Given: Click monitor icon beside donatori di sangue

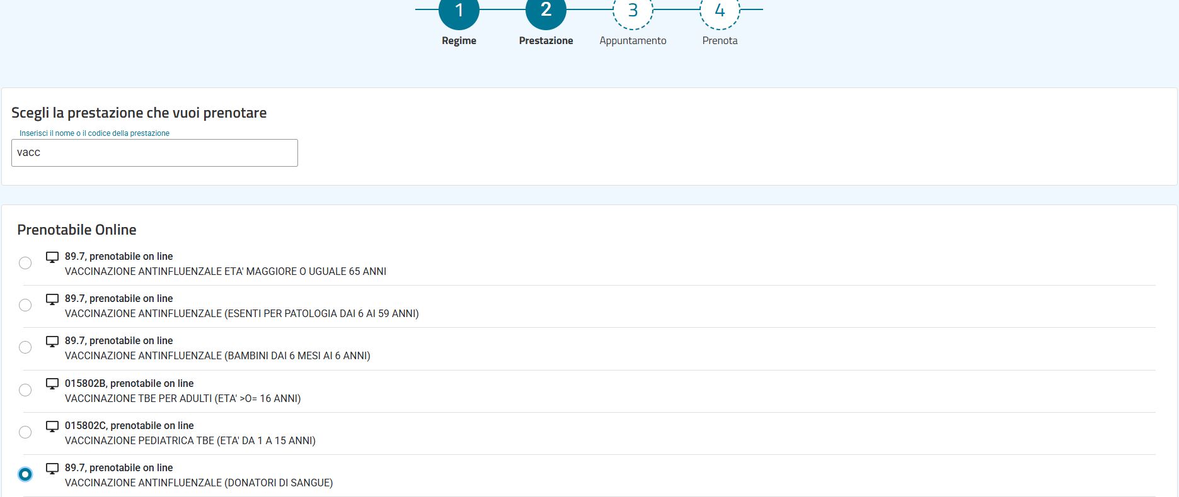Looking at the screenshot, I should click(52, 468).
